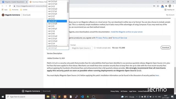Open Install the Magento archive documentation link
Image resolution: width=176 pixels, height=99 pixels.
127,32
